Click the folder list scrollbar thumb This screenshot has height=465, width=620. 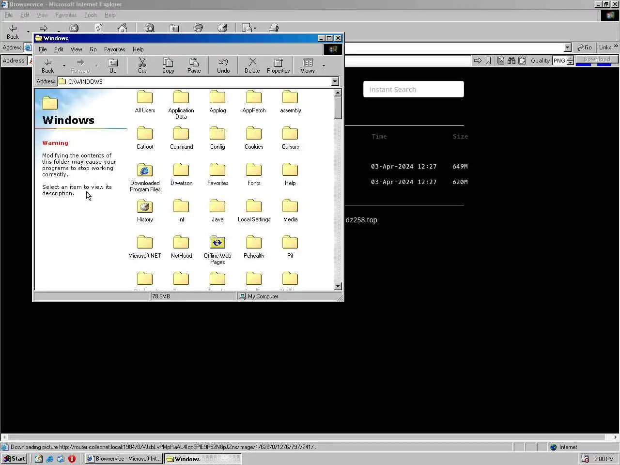338,108
